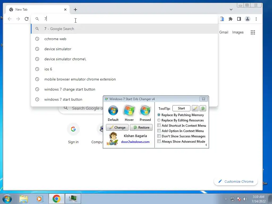Image resolution: width=272 pixels, height=204 pixels.
Task: Reload the page in Chrome
Action: tap(27, 19)
